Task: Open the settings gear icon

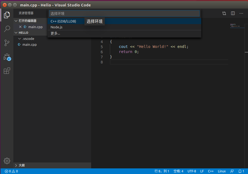Action: pos(7,161)
